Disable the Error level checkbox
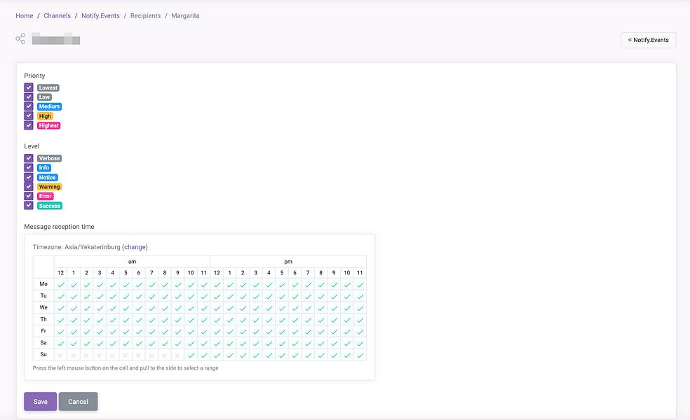This screenshot has height=420, width=690. [28, 196]
